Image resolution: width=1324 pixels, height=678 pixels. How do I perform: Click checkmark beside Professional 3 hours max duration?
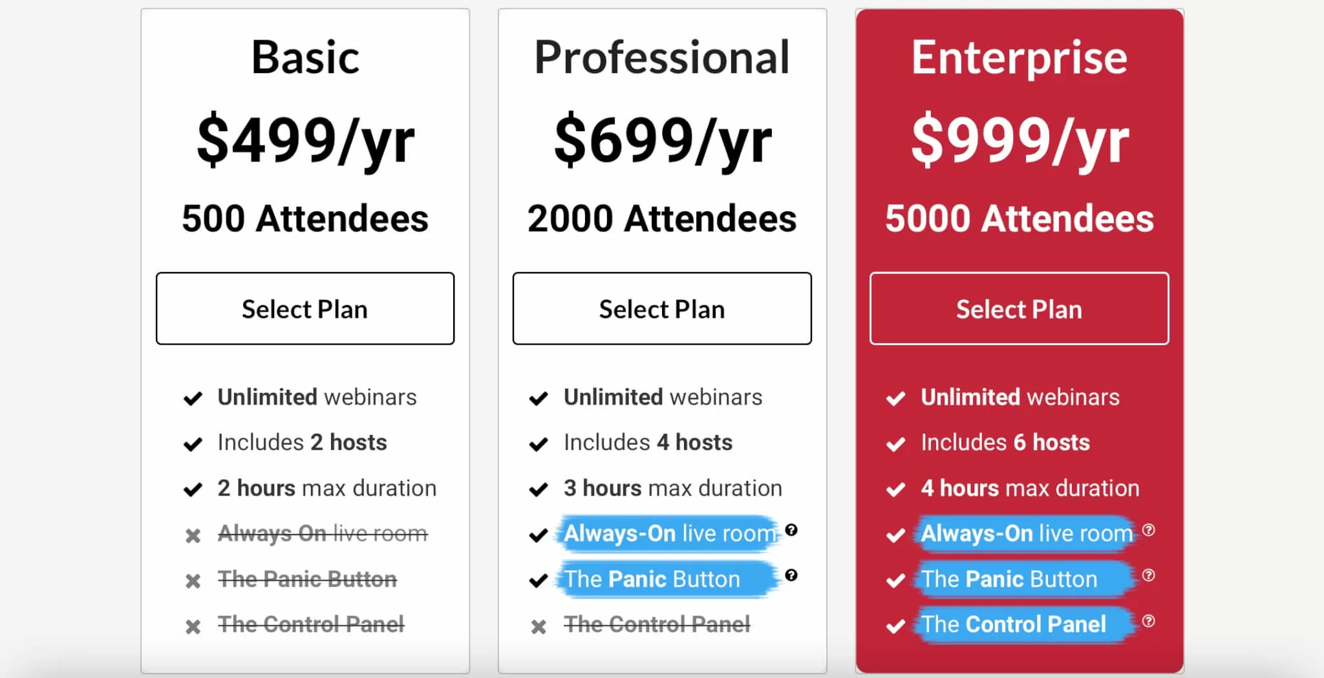(539, 490)
